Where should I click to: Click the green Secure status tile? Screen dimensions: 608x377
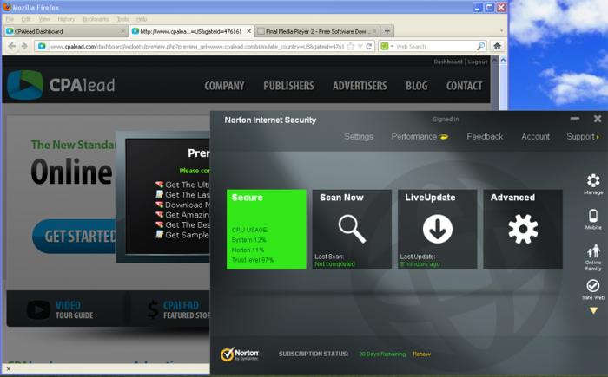pos(267,229)
